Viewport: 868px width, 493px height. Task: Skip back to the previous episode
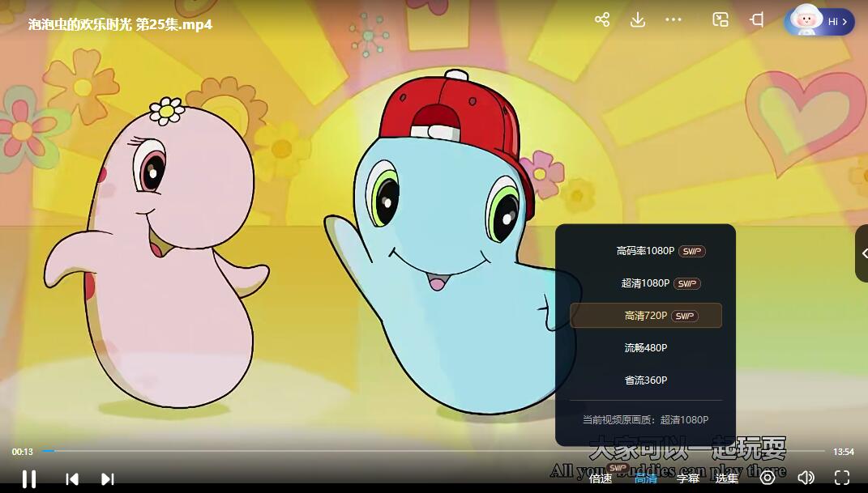click(x=72, y=478)
